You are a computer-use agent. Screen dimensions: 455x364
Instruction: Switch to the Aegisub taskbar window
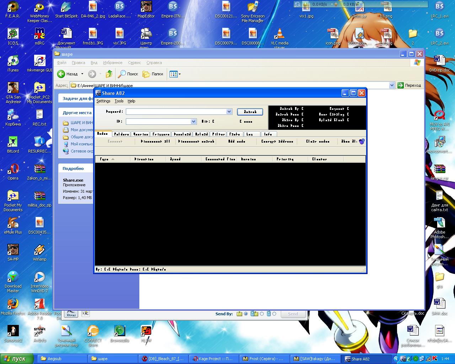coord(61,359)
